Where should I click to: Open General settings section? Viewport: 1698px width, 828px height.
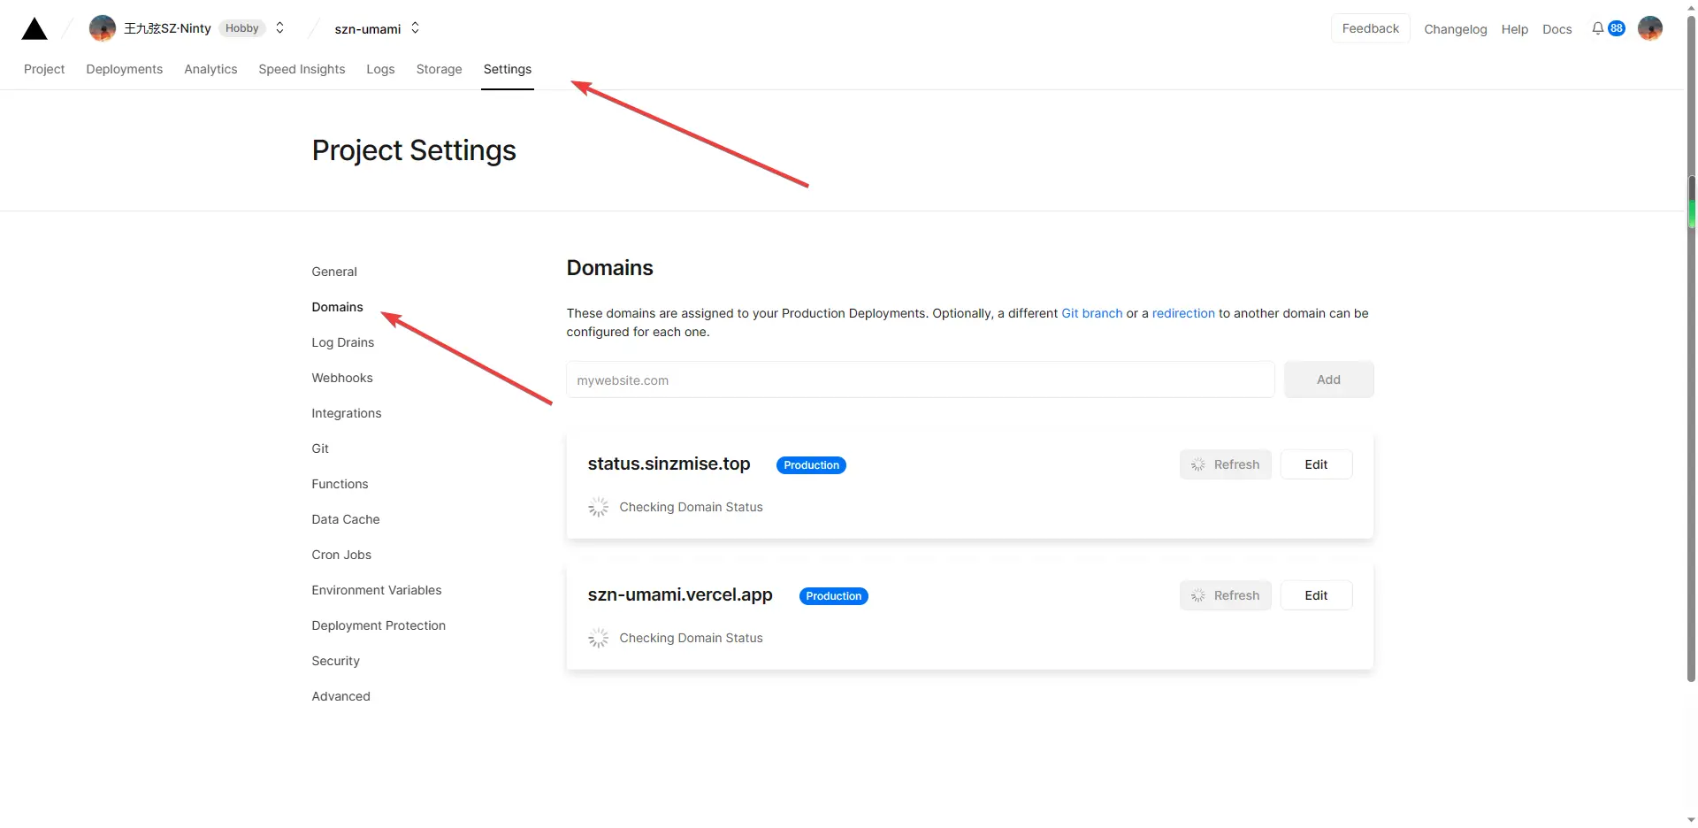click(334, 272)
